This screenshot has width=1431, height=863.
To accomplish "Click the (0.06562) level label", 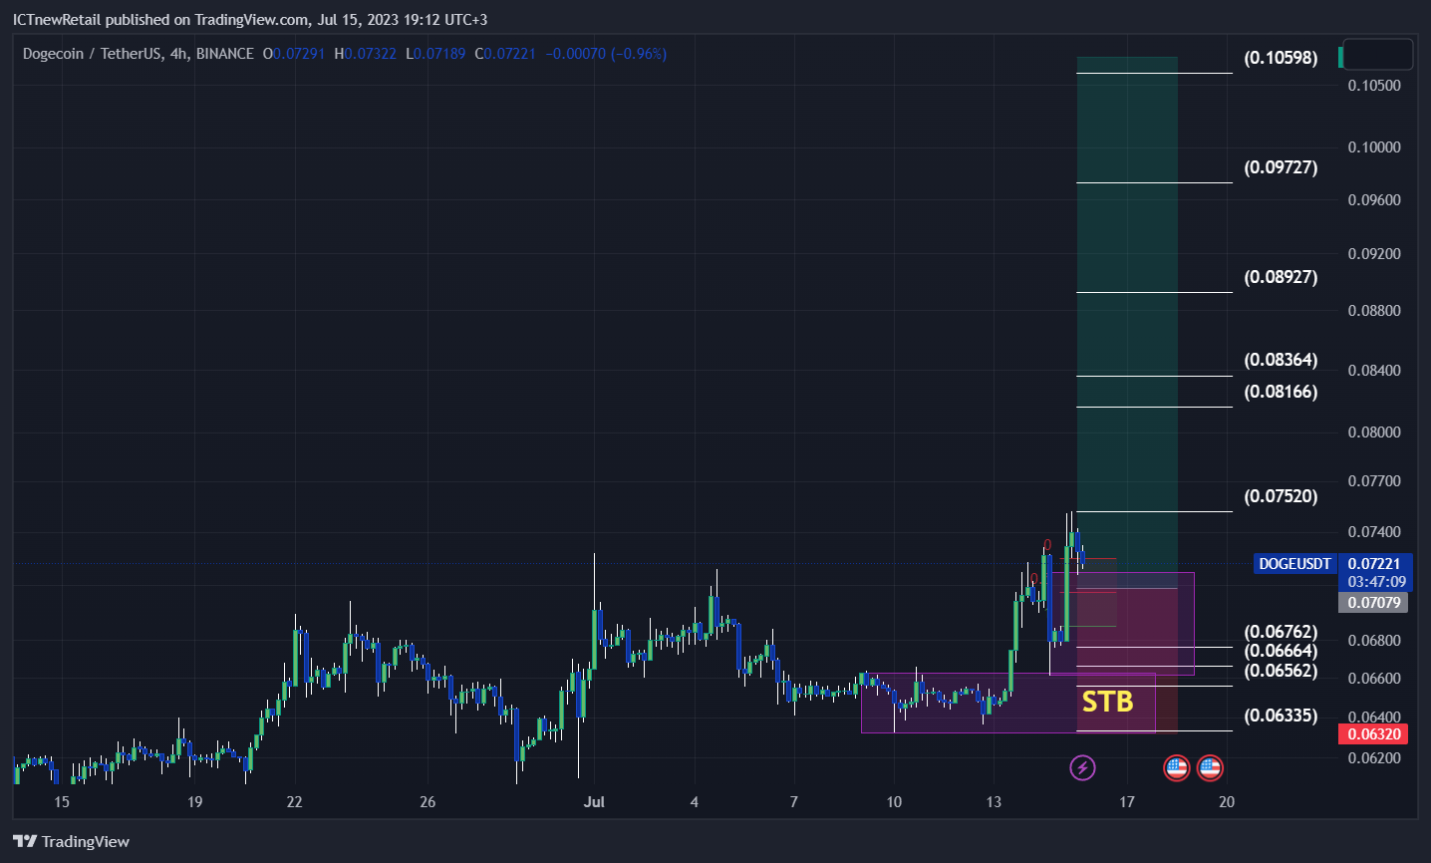I will click(1281, 671).
